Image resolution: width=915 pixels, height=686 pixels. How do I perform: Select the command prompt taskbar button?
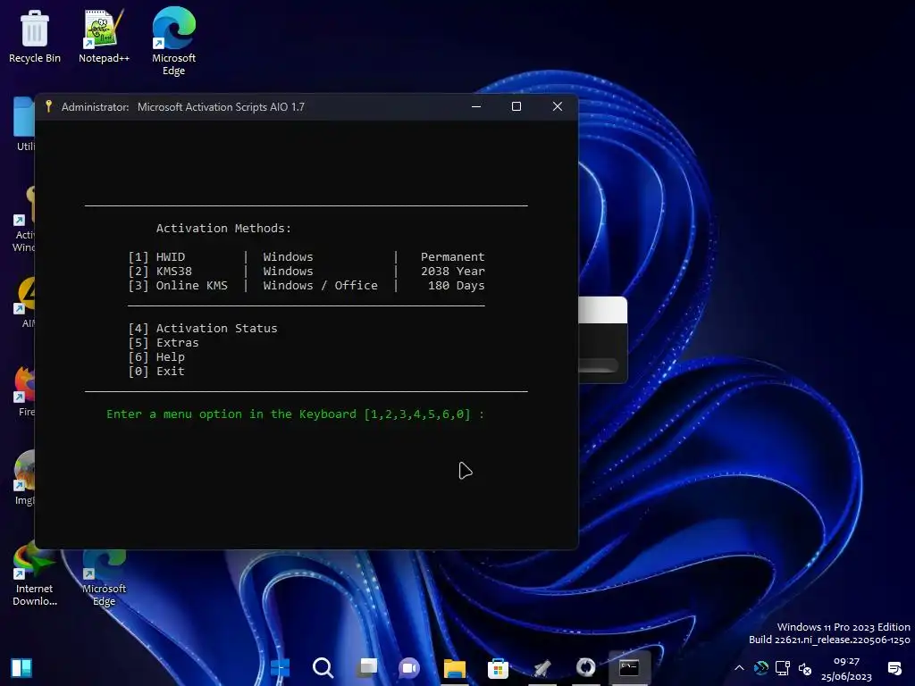pyautogui.click(x=629, y=667)
